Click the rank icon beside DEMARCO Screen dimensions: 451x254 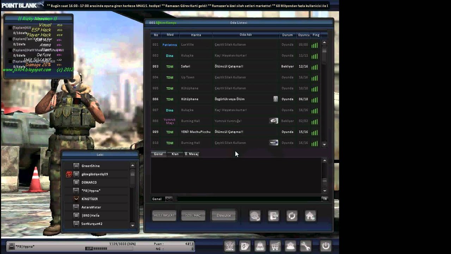tap(76, 182)
